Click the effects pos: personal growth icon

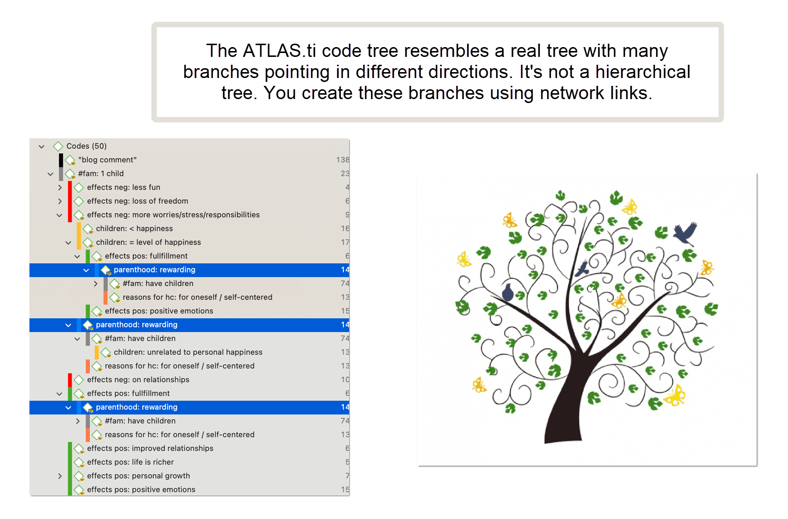(79, 476)
